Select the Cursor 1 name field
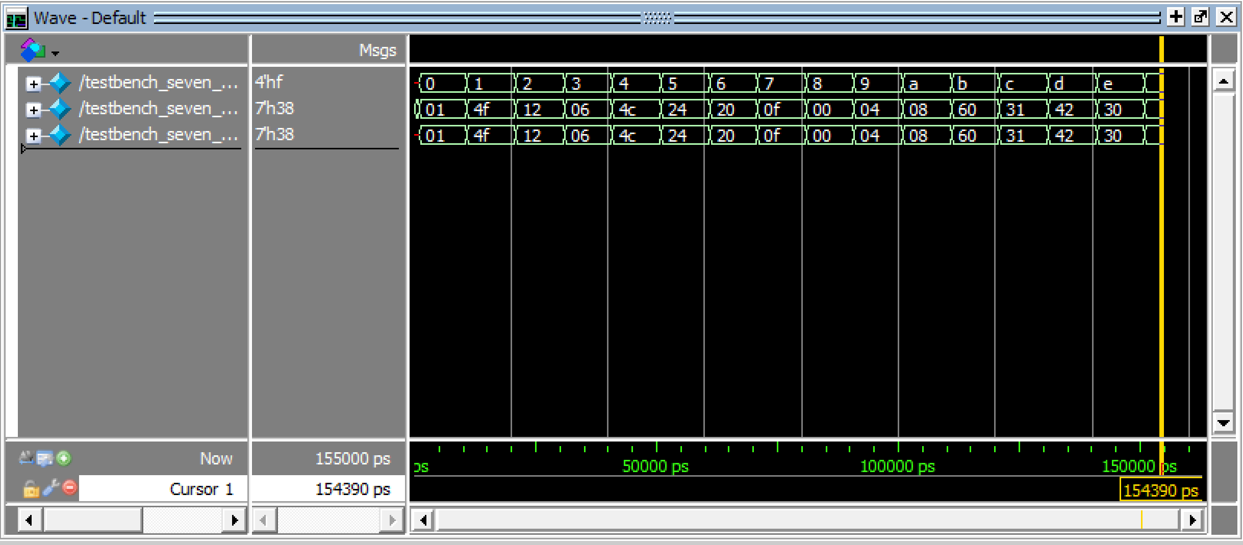This screenshot has height=545, width=1243. (163, 489)
